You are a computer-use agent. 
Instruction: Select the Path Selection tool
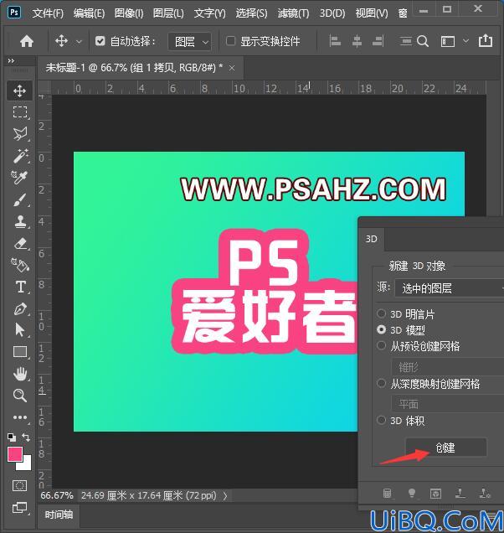pos(20,330)
